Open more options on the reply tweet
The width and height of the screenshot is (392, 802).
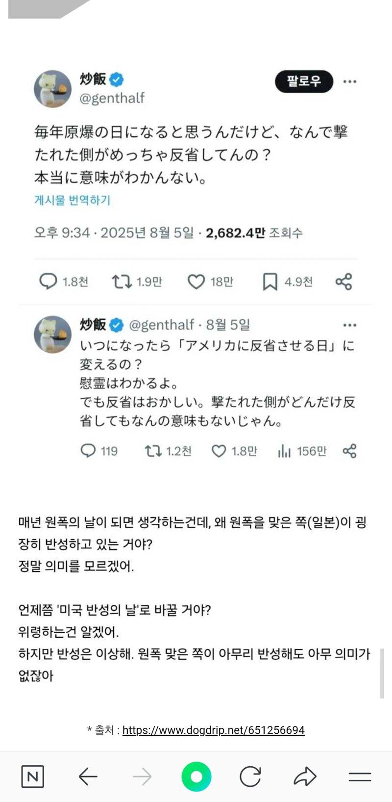click(x=350, y=325)
